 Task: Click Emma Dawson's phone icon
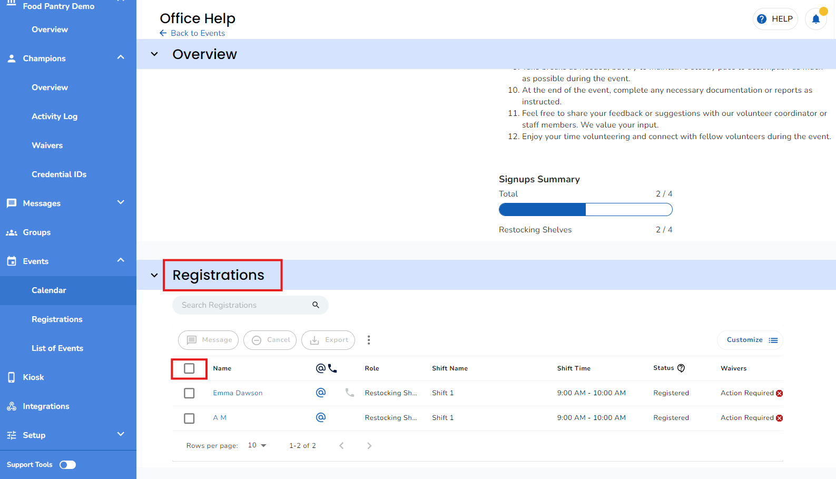coord(349,393)
